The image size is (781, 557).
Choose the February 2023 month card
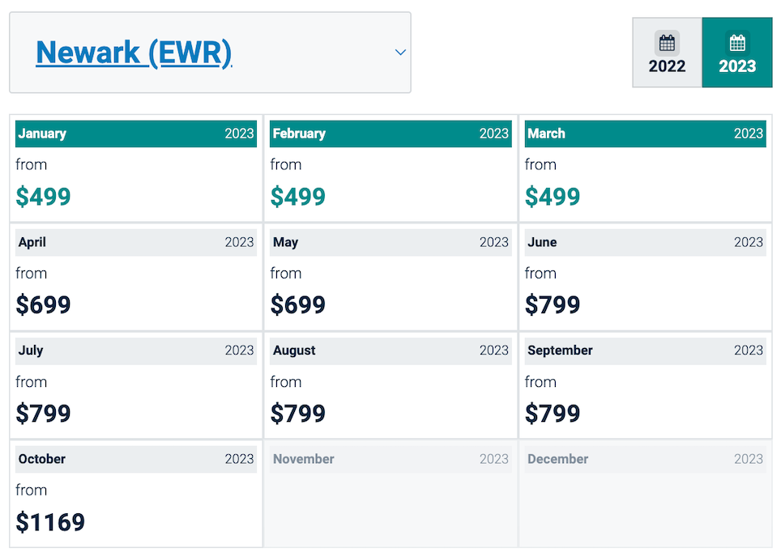tap(390, 168)
